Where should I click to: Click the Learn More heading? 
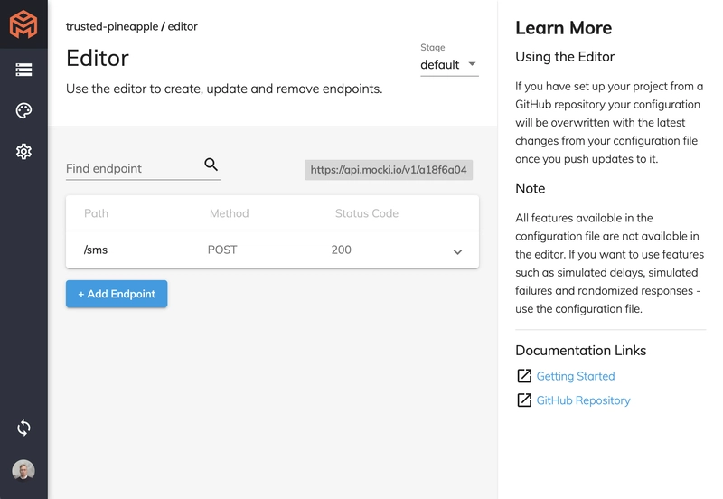tap(563, 28)
